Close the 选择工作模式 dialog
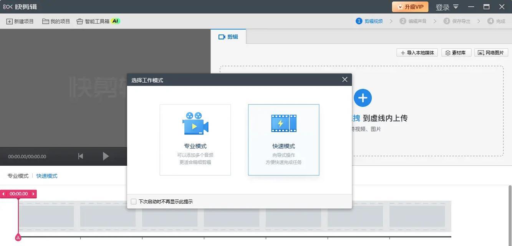512x246 pixels. [345, 80]
